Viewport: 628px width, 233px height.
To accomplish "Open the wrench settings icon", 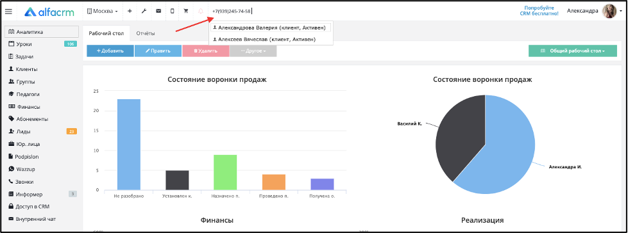I will [x=144, y=11].
